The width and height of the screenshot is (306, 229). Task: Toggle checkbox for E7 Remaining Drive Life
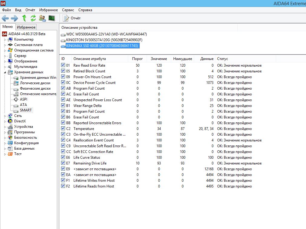63,163
